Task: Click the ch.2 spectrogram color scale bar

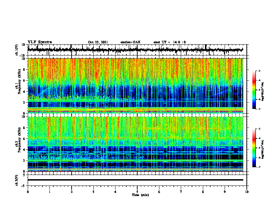Action: pyautogui.click(x=254, y=148)
